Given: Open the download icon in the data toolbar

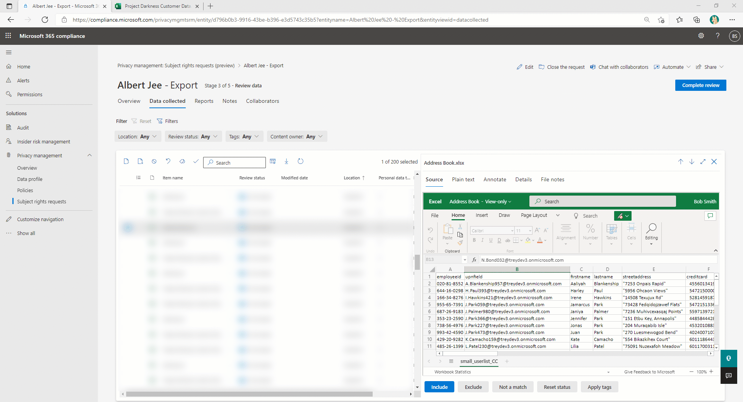Looking at the screenshot, I should click(286, 161).
